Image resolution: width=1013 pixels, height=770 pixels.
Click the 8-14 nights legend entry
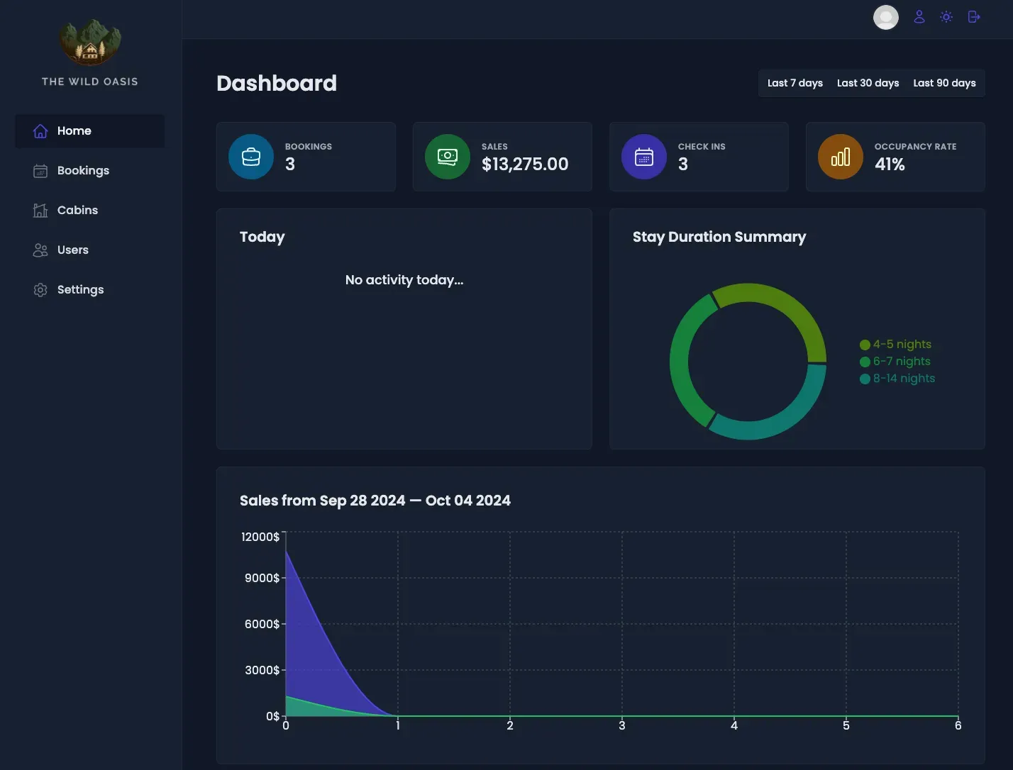click(x=903, y=379)
